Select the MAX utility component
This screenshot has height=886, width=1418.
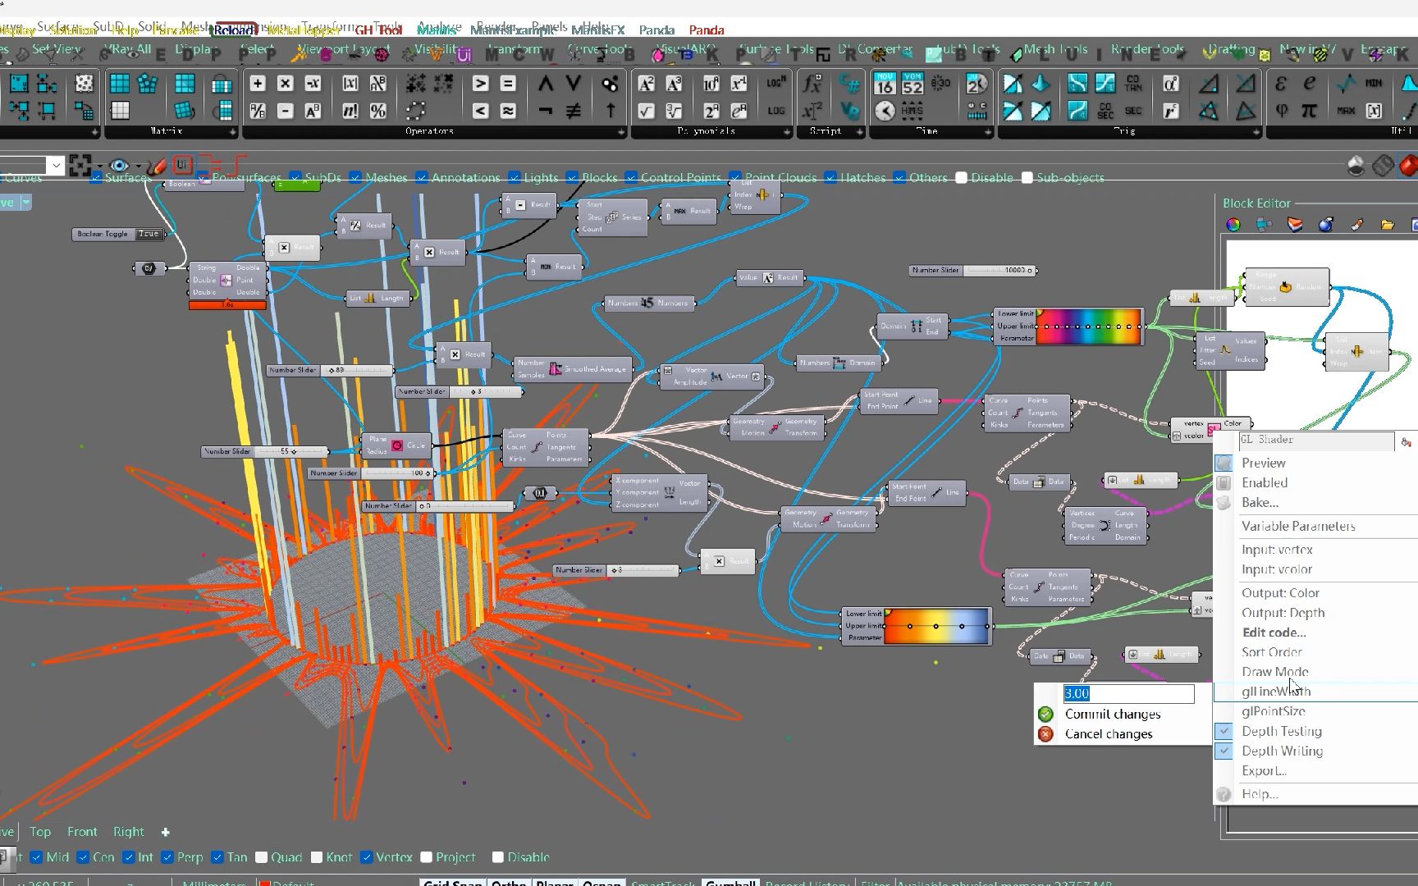tap(1346, 111)
